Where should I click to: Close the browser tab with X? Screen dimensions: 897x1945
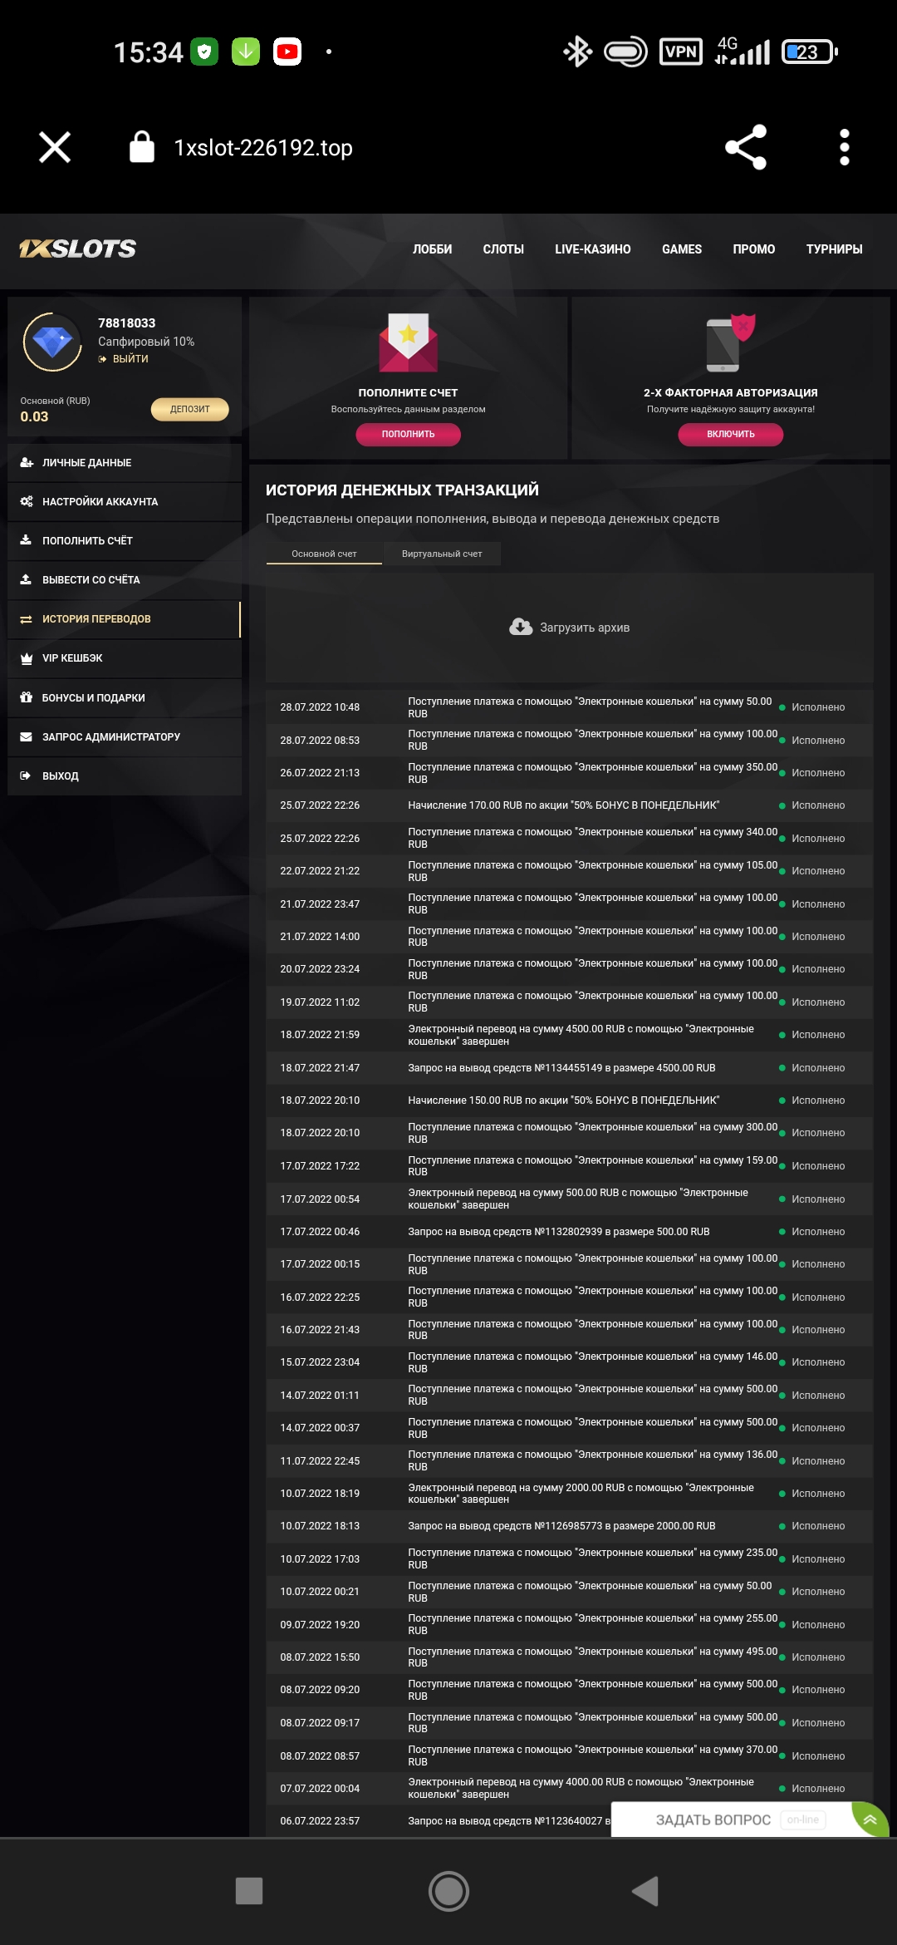[x=55, y=148]
